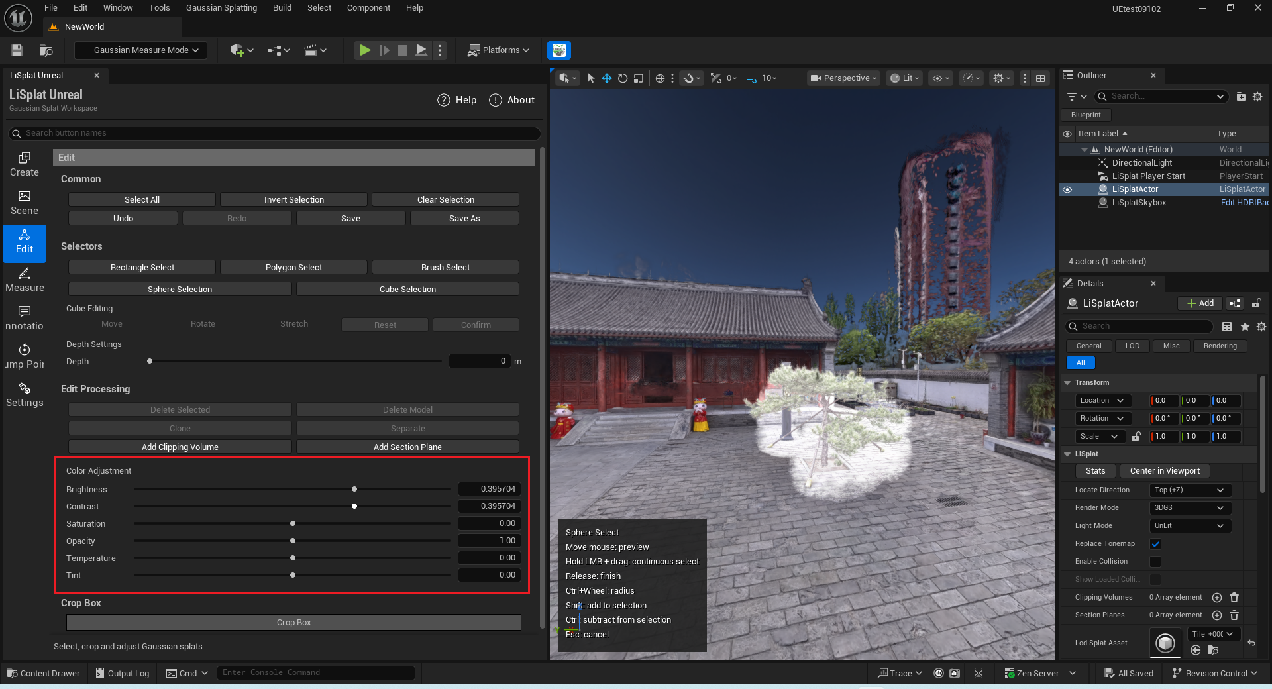The width and height of the screenshot is (1272, 689).
Task: Open the Measure sidebar section
Action: [x=25, y=280]
